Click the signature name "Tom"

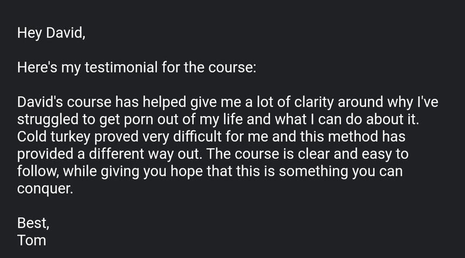pos(32,240)
